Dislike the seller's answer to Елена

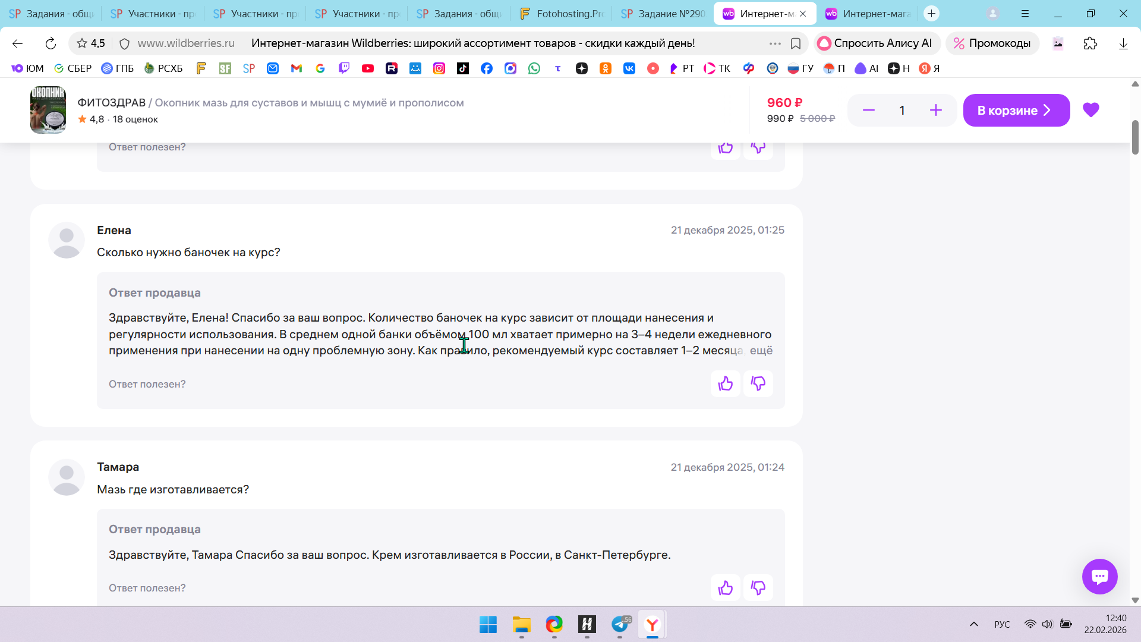(758, 384)
